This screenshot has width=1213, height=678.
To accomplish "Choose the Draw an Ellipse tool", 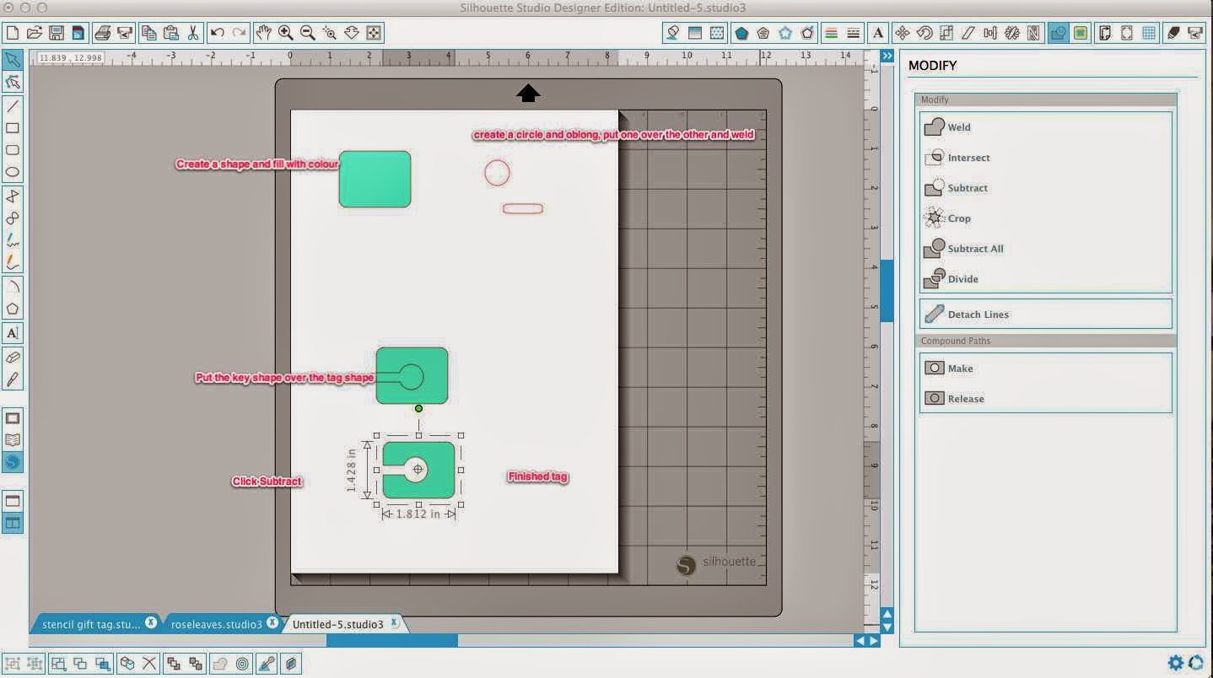I will [x=13, y=172].
